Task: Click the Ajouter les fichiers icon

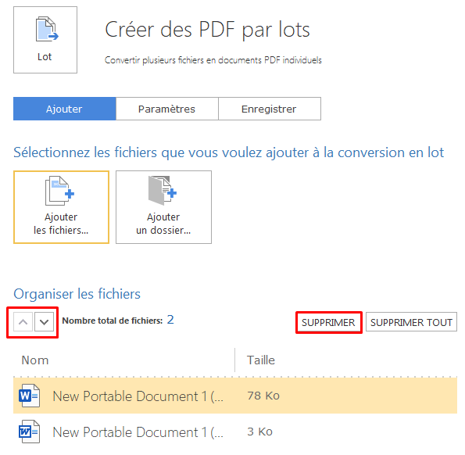Action: (59, 191)
